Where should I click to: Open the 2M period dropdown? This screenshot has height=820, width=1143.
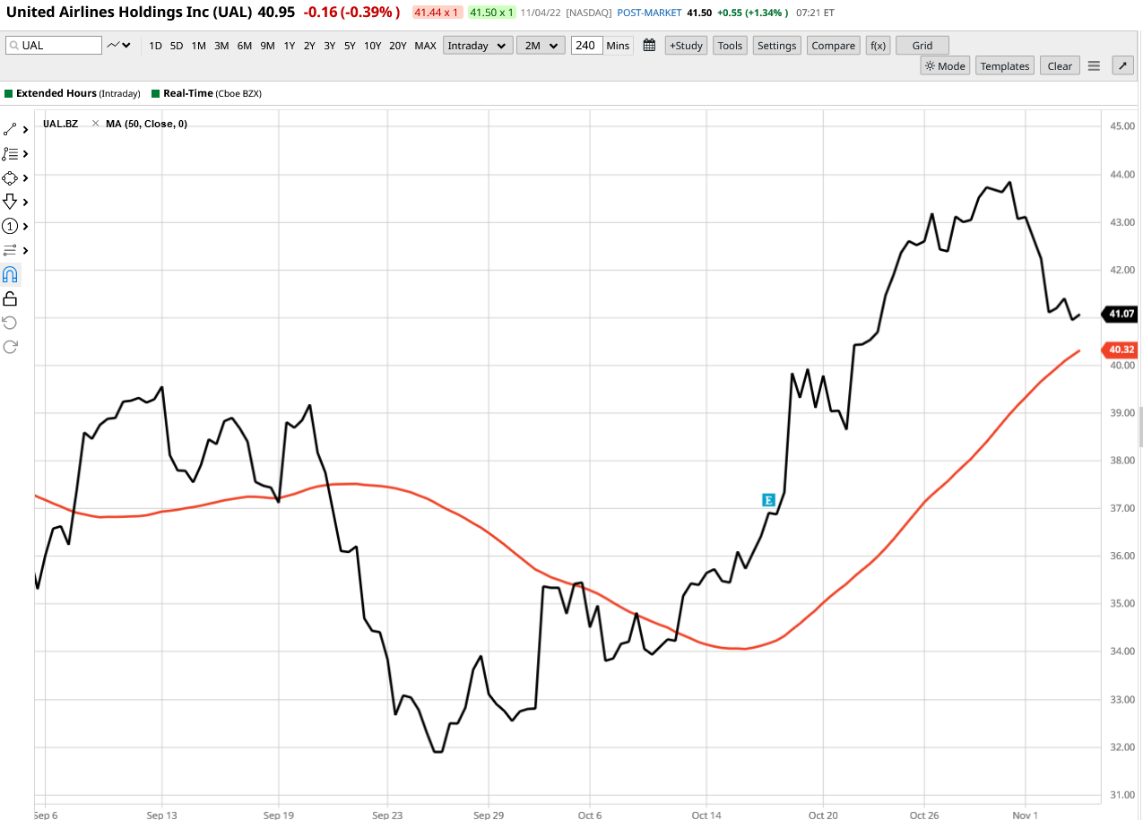point(541,45)
